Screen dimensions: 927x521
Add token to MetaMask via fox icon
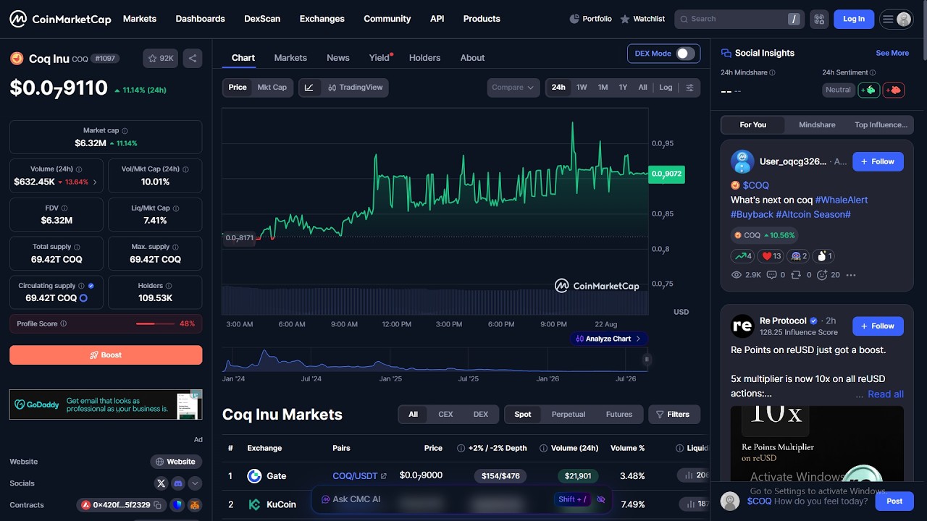click(195, 505)
